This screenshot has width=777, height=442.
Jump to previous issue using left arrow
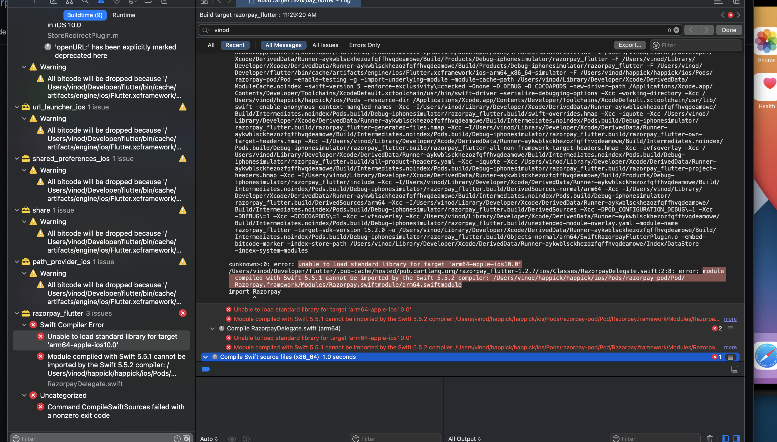[x=723, y=15]
